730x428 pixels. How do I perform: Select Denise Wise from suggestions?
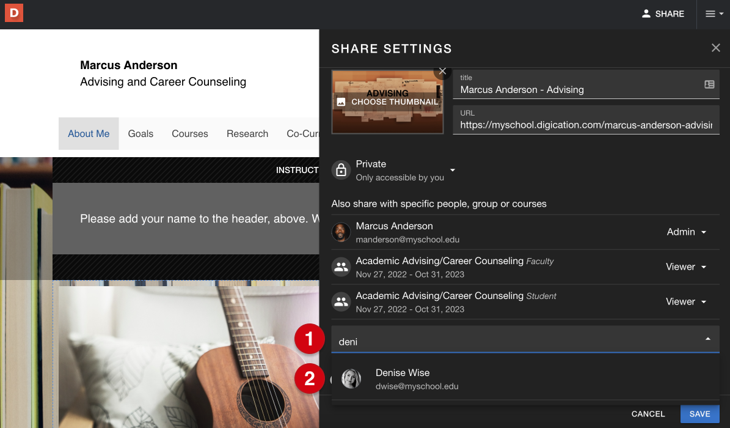pyautogui.click(x=525, y=379)
